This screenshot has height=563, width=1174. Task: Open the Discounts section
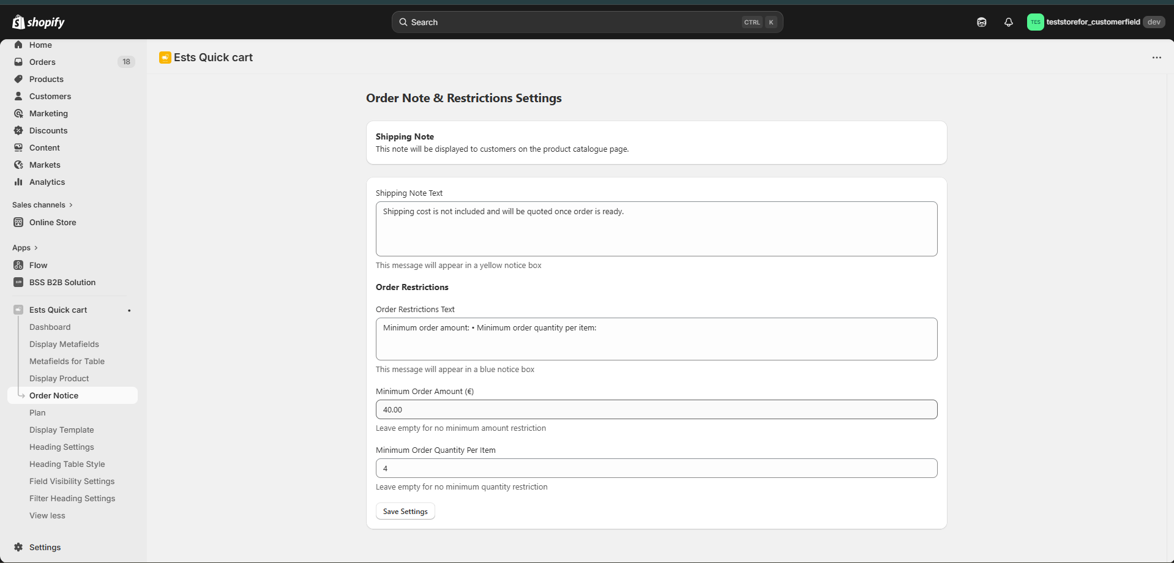pos(48,130)
